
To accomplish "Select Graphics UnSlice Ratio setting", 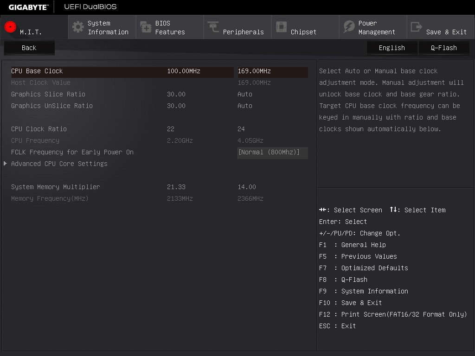I will click(52, 106).
